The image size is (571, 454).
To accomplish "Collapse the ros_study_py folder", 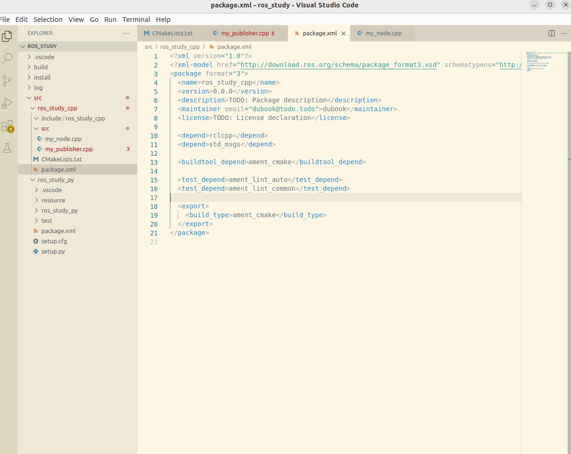I will pyautogui.click(x=78, y=180).
